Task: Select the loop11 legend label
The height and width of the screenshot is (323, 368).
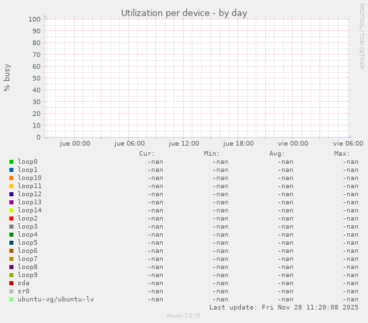Action: click(30, 186)
